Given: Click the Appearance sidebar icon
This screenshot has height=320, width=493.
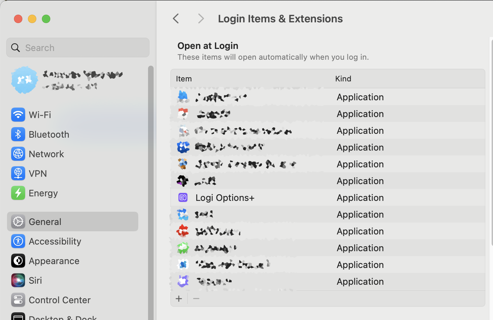Looking at the screenshot, I should pos(18,261).
